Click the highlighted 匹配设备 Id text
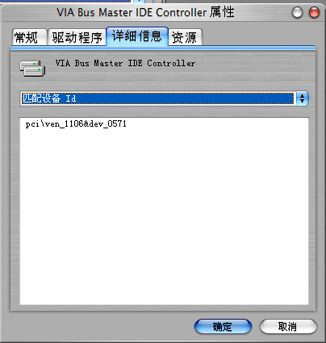The height and width of the screenshot is (343, 326). coord(49,98)
